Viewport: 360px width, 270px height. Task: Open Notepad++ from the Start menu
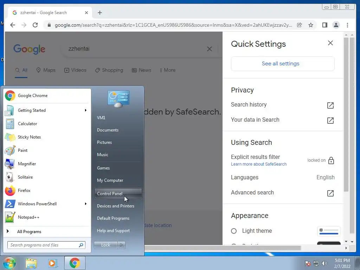(47, 217)
